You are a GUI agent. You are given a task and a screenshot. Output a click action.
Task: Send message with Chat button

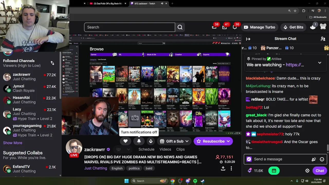320,171
